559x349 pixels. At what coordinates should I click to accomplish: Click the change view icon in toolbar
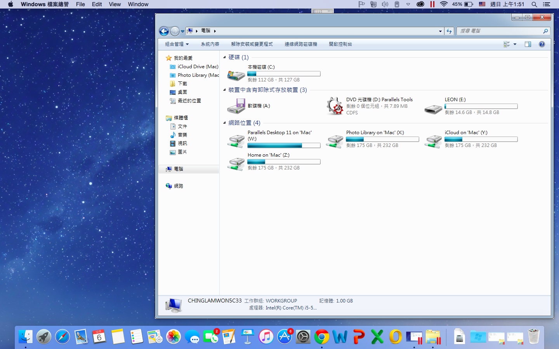pyautogui.click(x=507, y=44)
